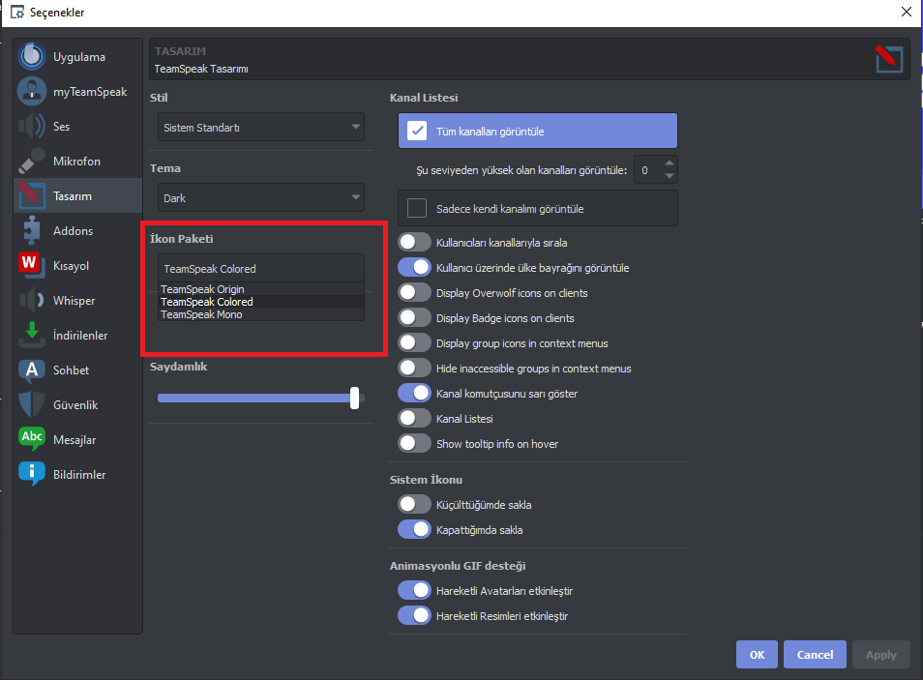Screen dimensions: 923x680
Task: Open Ses speaker icon section
Action: 32,126
